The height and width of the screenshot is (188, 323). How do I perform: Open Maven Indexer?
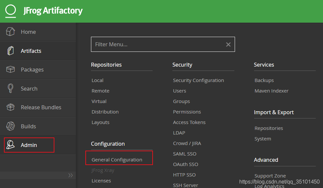[272, 91]
